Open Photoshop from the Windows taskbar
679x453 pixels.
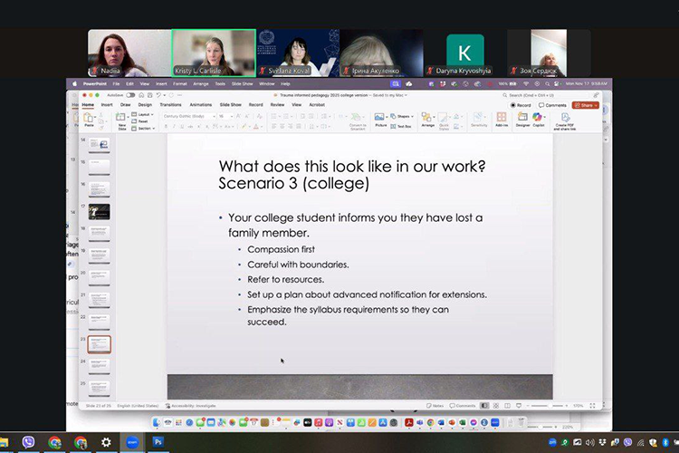[158, 441]
